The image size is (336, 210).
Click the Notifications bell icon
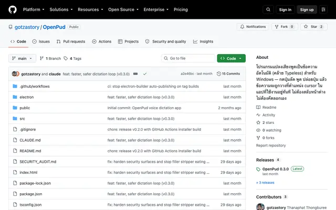pyautogui.click(x=242, y=27)
